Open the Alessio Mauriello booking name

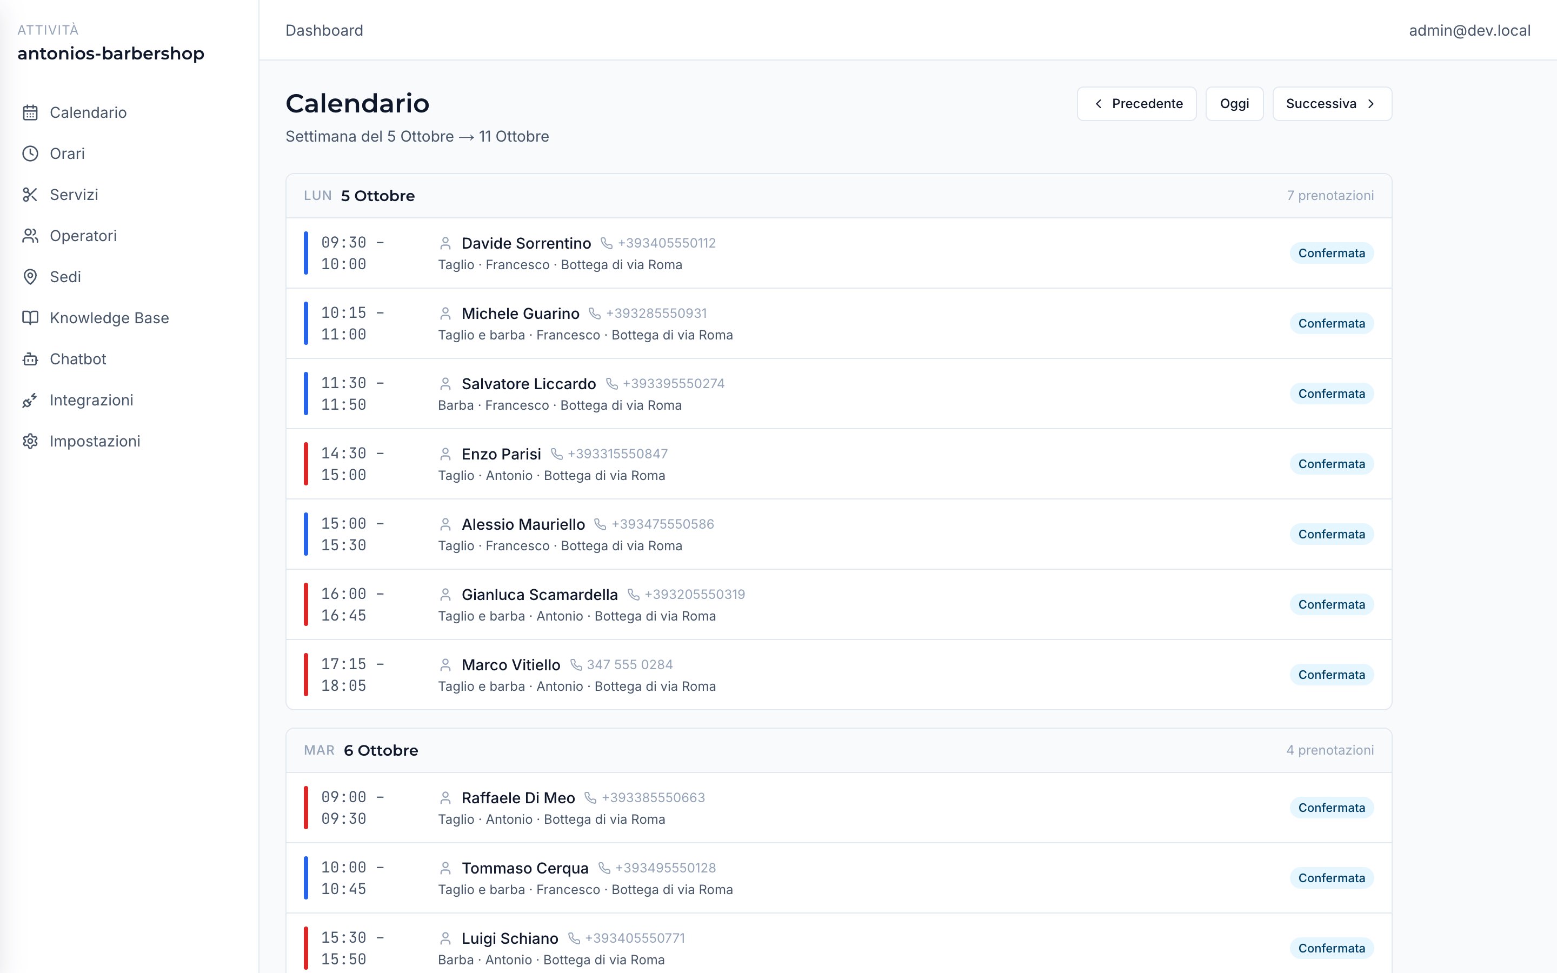(523, 524)
